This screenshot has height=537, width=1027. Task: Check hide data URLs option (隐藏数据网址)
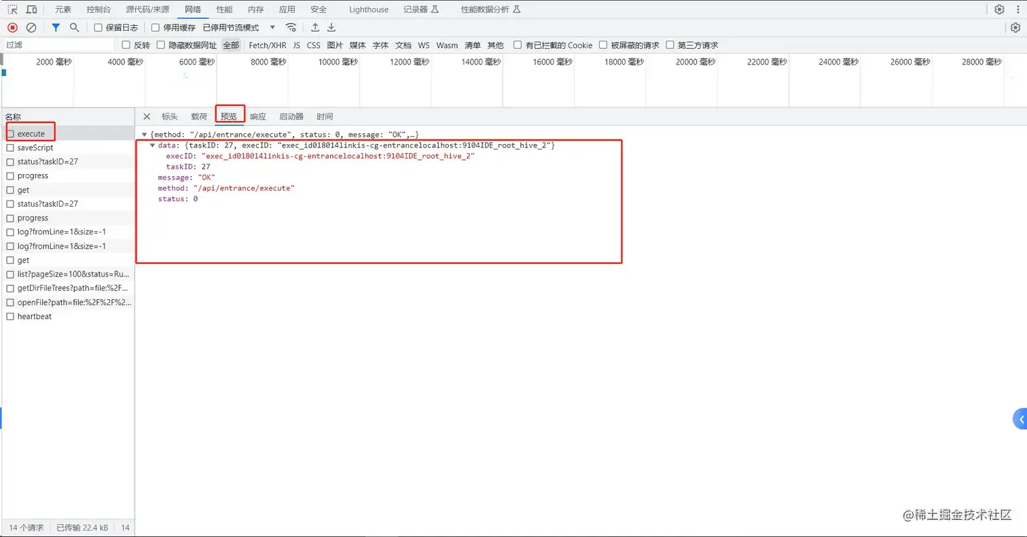pos(161,45)
